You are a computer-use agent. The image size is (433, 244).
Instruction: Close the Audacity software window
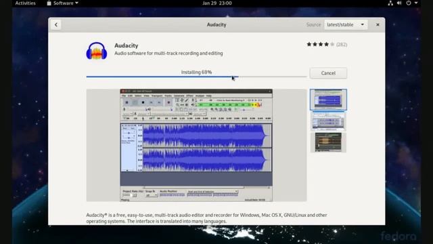(x=378, y=24)
